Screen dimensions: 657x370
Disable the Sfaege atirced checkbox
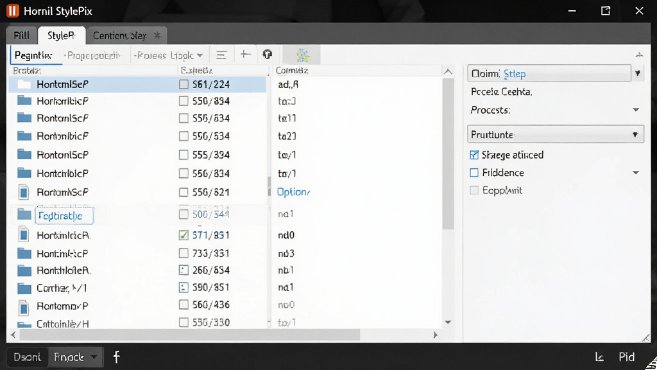[x=474, y=155]
